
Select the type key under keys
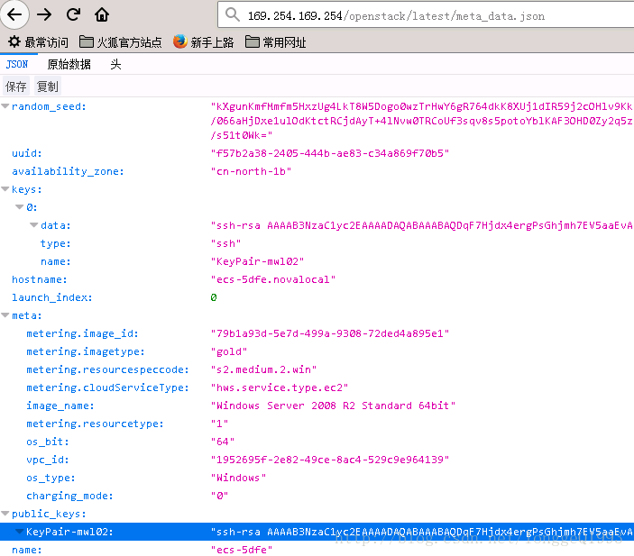point(55,243)
